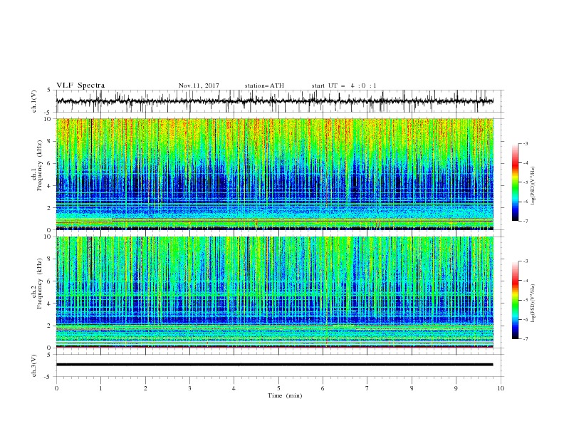Click the ch.2 "Frequency (kHz)" axis label

40,284
